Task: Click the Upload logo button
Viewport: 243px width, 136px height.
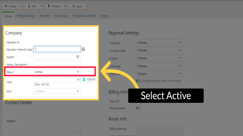Action: [x=89, y=79]
